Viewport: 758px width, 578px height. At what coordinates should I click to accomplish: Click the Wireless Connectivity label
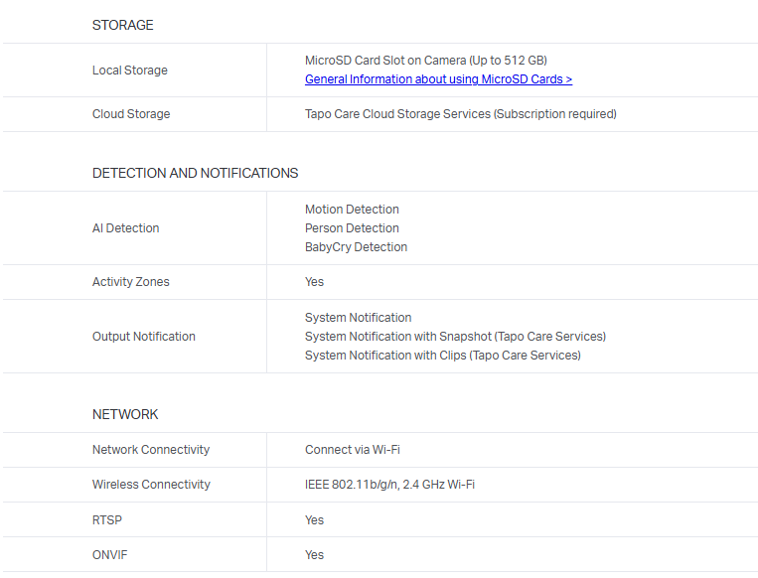pos(151,485)
